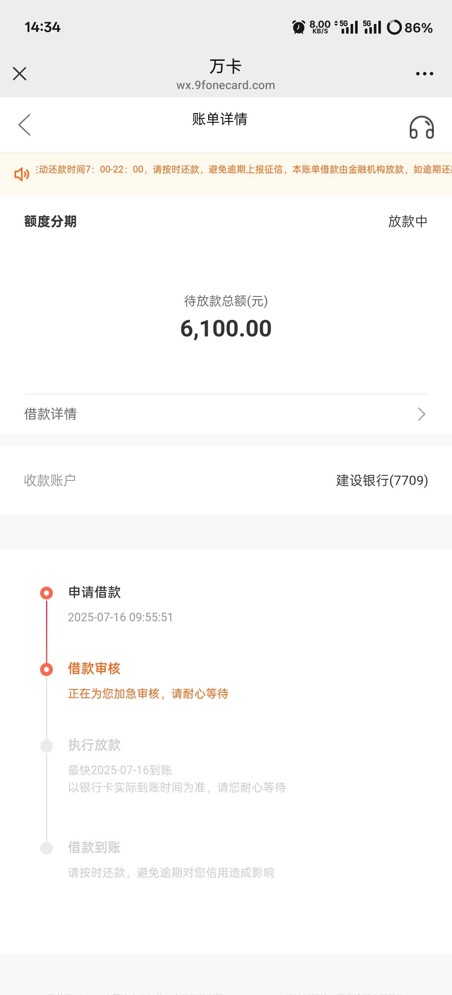Tap the 额度分期 heading

click(50, 221)
